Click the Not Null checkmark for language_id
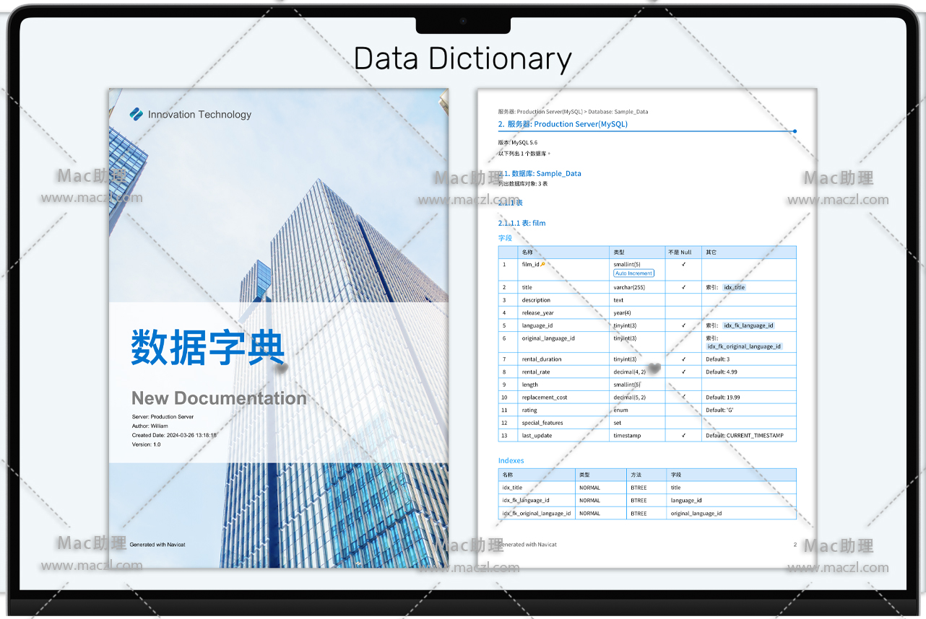Screen dimensions: 926x619 click(x=683, y=325)
